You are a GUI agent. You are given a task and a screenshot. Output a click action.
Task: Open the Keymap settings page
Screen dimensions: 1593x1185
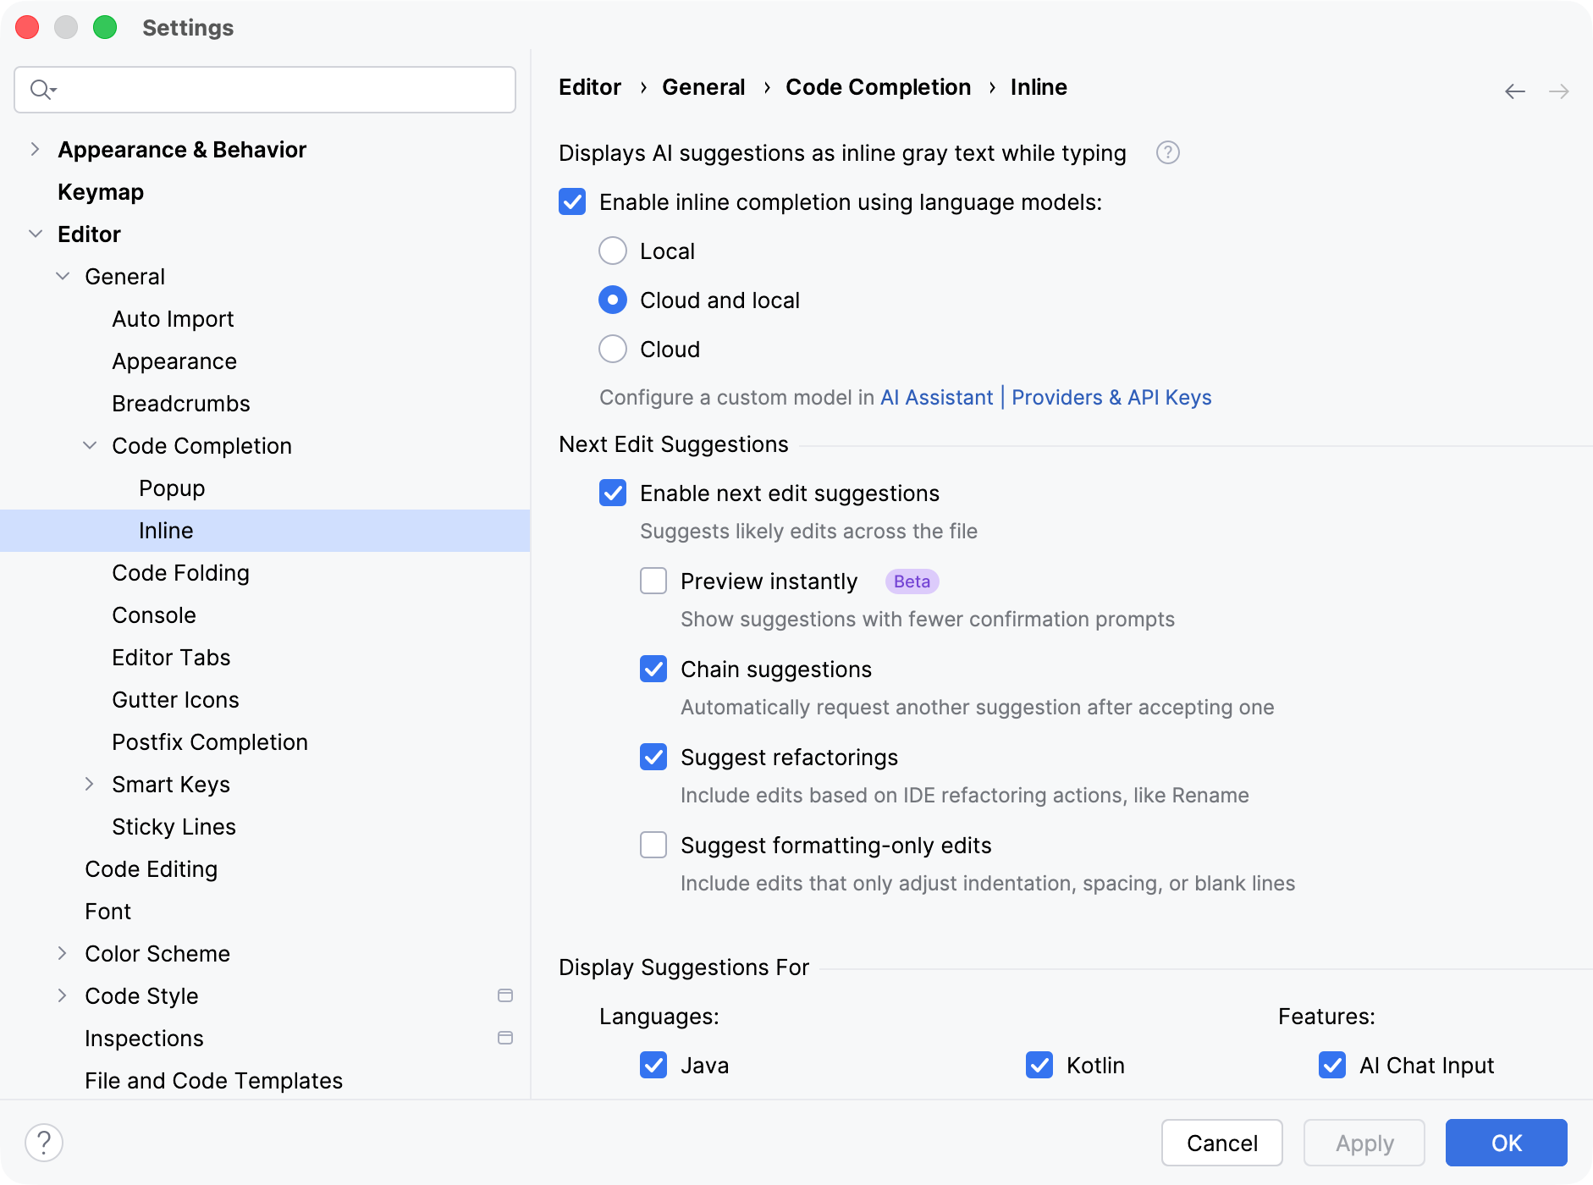pos(101,192)
